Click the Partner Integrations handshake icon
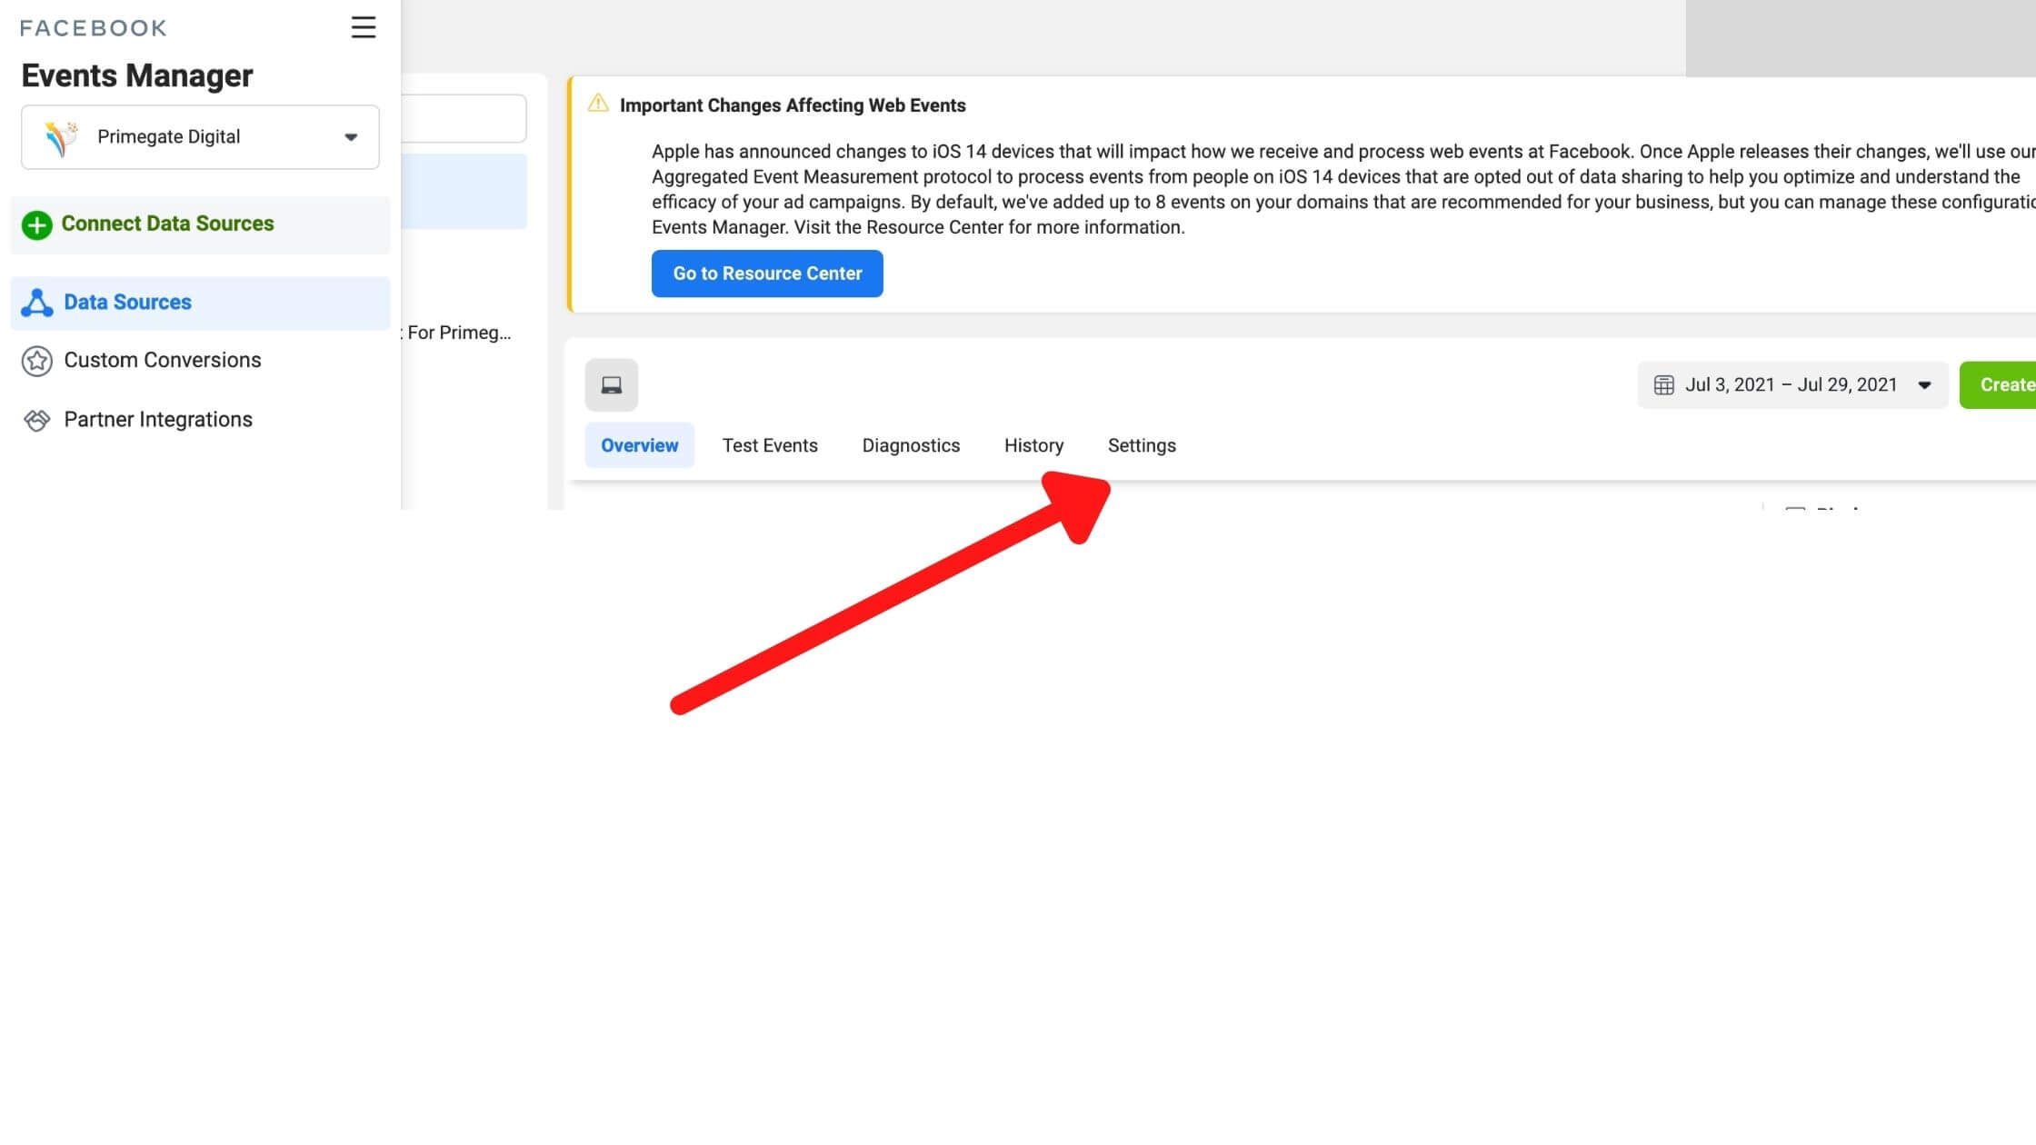 point(37,420)
